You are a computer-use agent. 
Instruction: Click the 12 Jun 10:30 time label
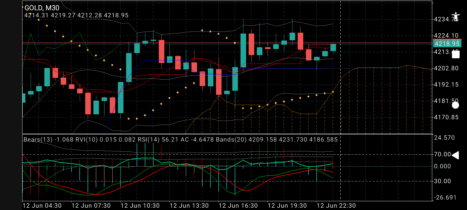click(x=140, y=206)
